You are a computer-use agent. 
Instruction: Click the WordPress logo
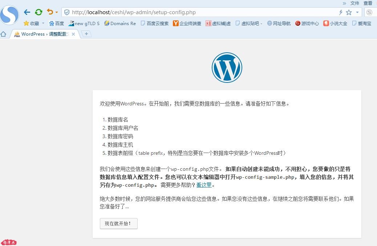227,68
